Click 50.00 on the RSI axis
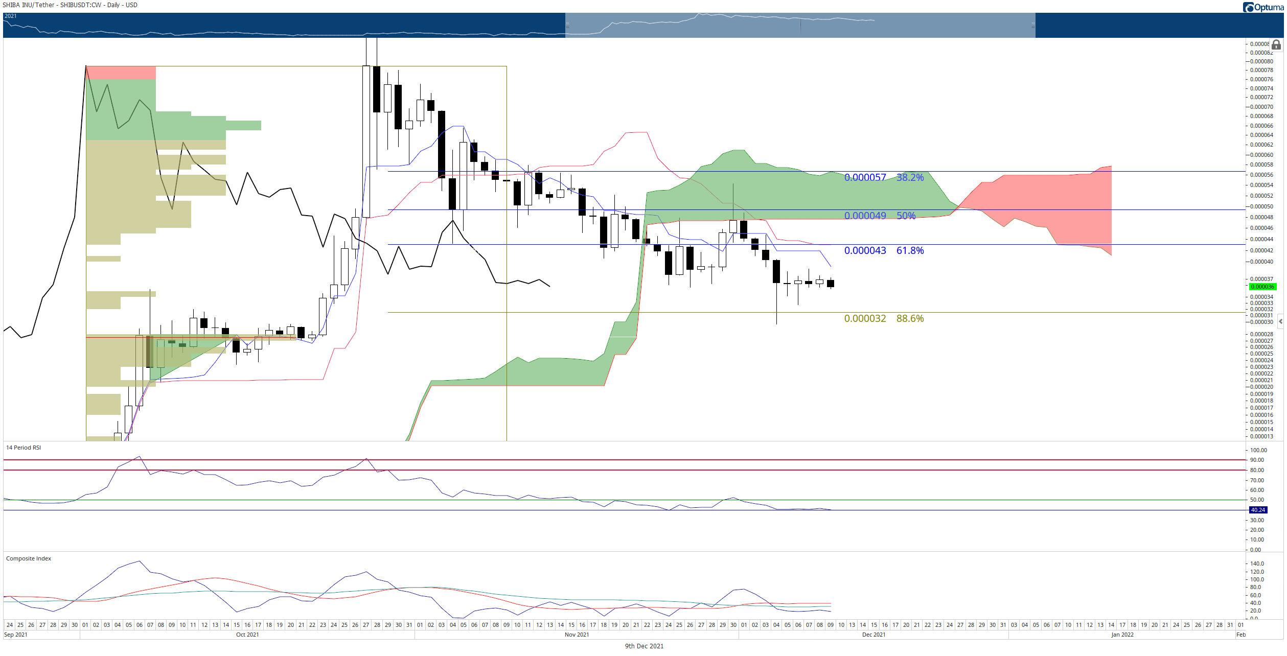The image size is (1287, 656). (x=1257, y=500)
